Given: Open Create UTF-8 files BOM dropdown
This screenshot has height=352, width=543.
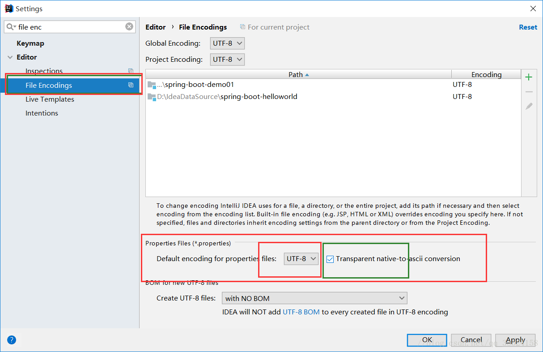Looking at the screenshot, I should [x=314, y=298].
